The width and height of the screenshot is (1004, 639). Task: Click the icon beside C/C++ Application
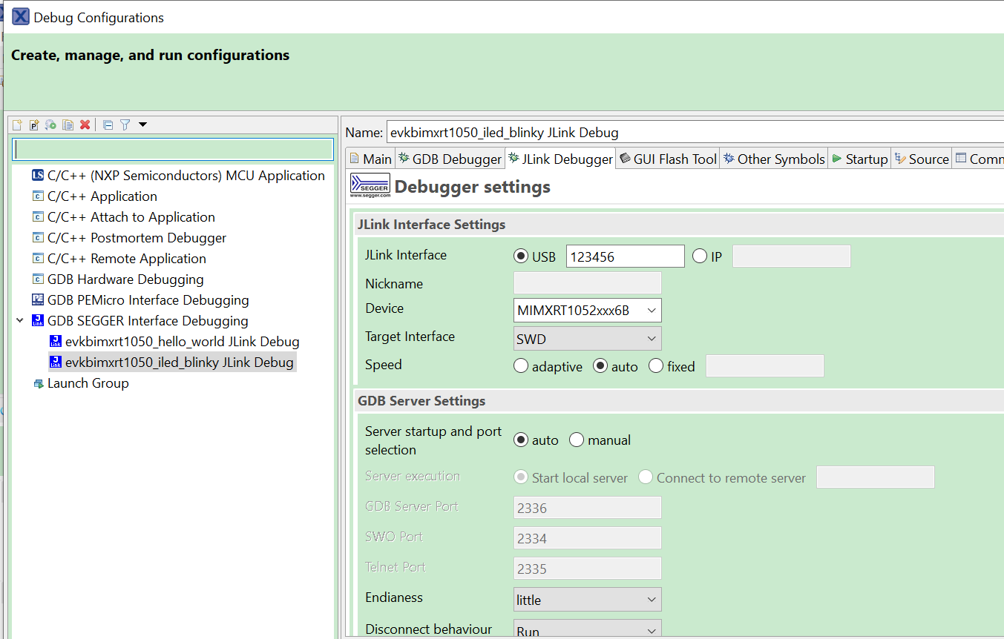(x=38, y=196)
